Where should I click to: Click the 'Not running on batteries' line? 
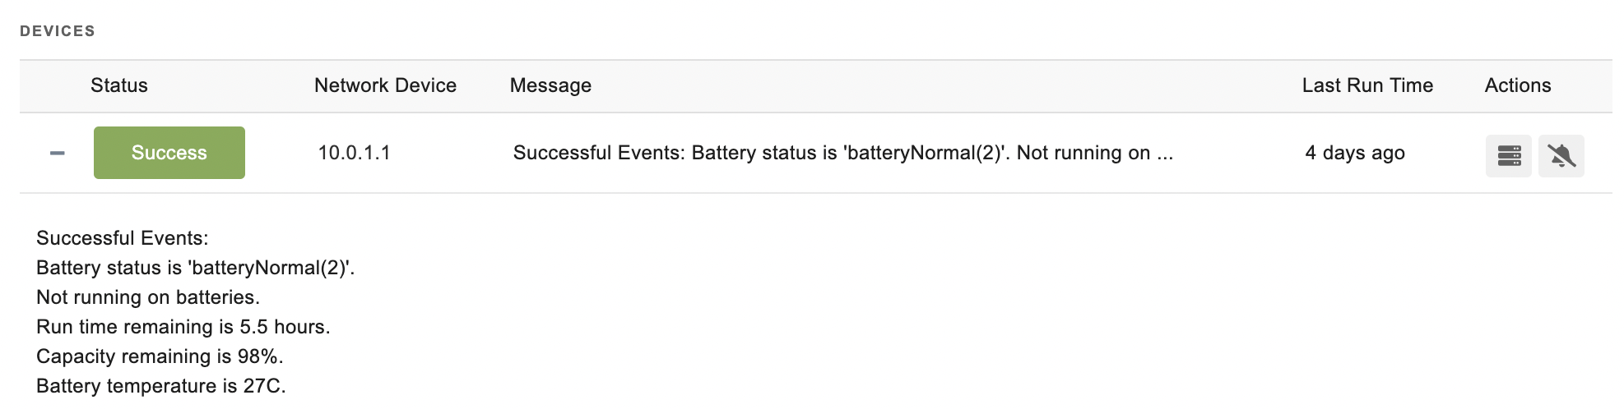148,297
